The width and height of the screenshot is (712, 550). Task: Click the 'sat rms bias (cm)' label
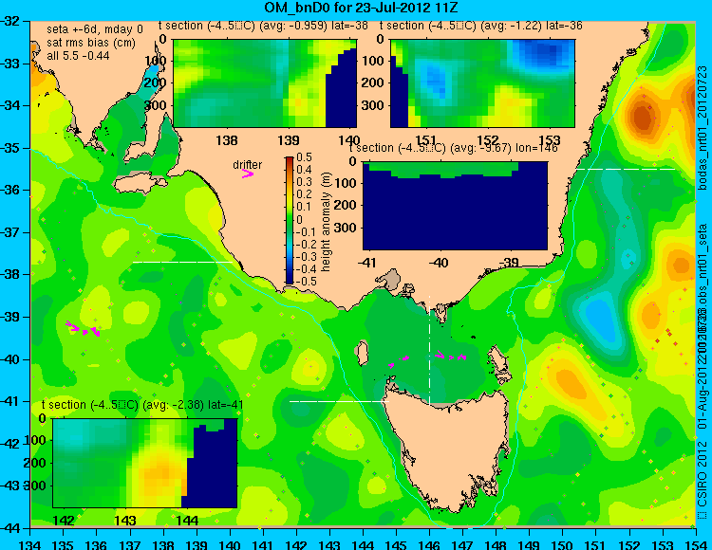click(91, 43)
